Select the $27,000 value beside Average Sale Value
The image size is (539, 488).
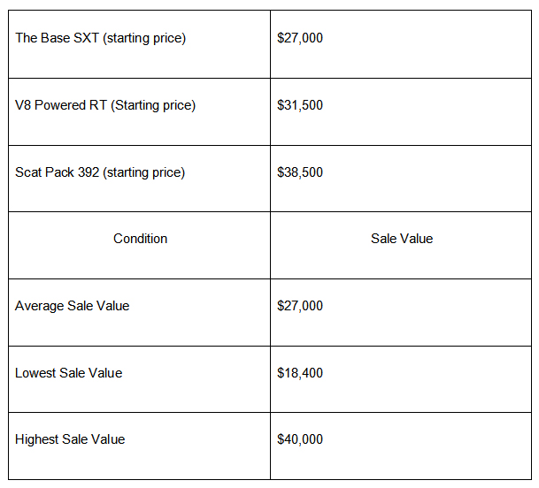pyautogui.click(x=300, y=306)
